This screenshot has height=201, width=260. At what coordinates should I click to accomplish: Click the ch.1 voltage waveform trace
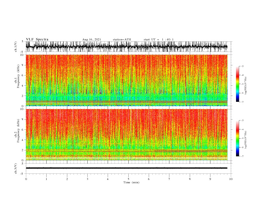point(126,47)
